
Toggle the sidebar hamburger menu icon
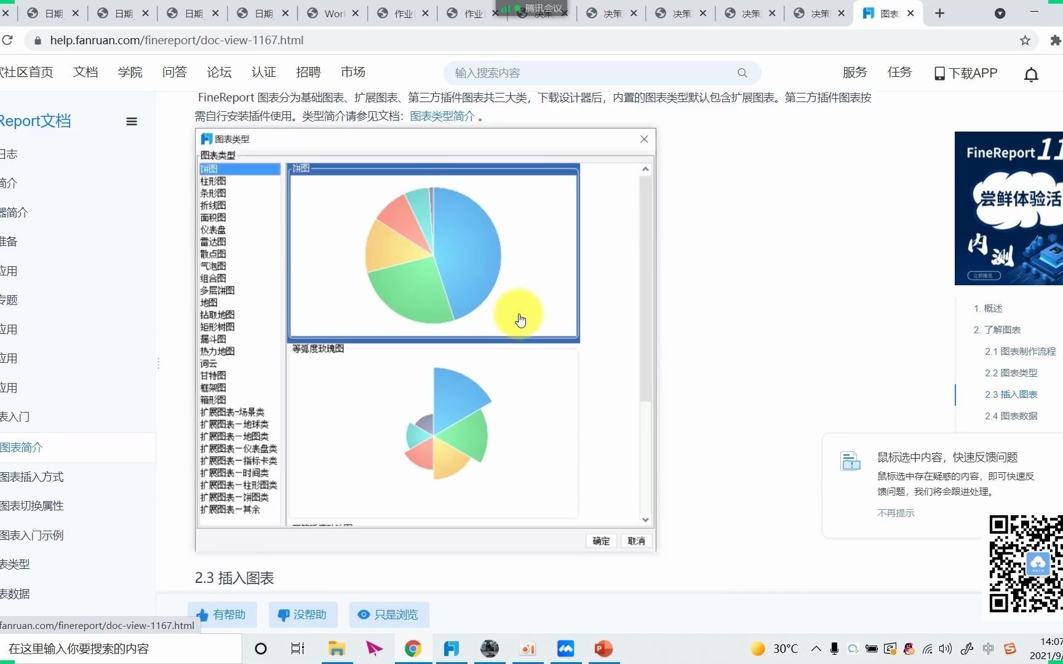132,121
